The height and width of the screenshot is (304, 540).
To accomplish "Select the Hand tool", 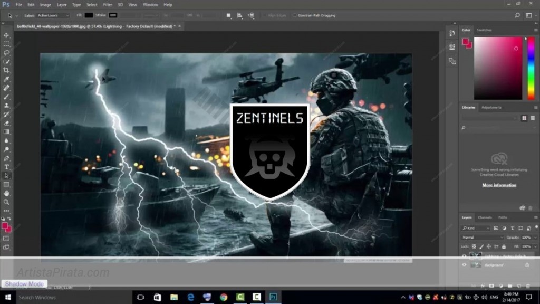I will (x=6, y=193).
